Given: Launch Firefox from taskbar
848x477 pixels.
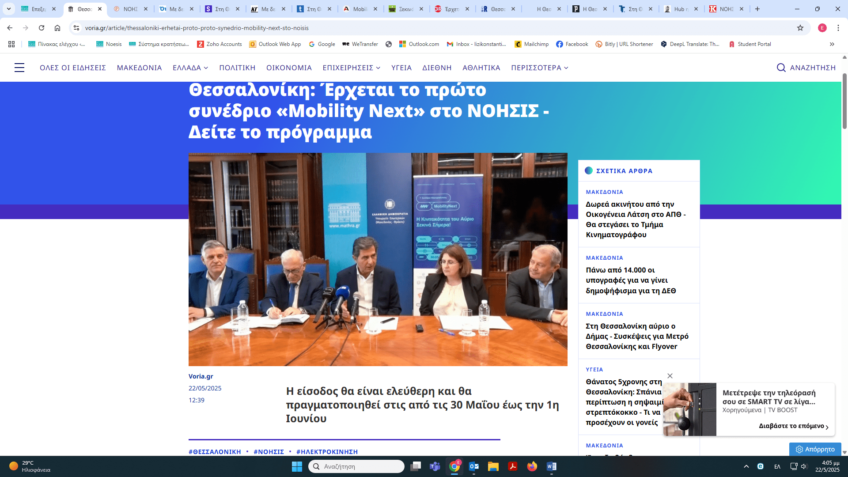Looking at the screenshot, I should 532,466.
